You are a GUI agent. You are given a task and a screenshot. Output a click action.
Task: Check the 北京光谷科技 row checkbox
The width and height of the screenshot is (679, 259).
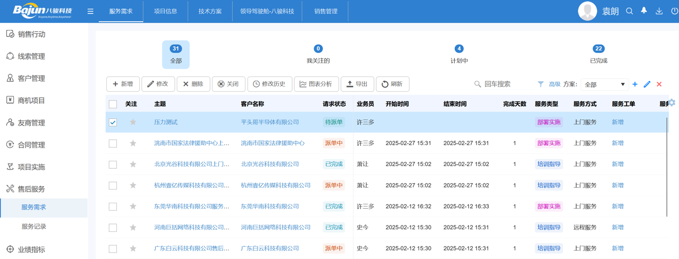113,165
